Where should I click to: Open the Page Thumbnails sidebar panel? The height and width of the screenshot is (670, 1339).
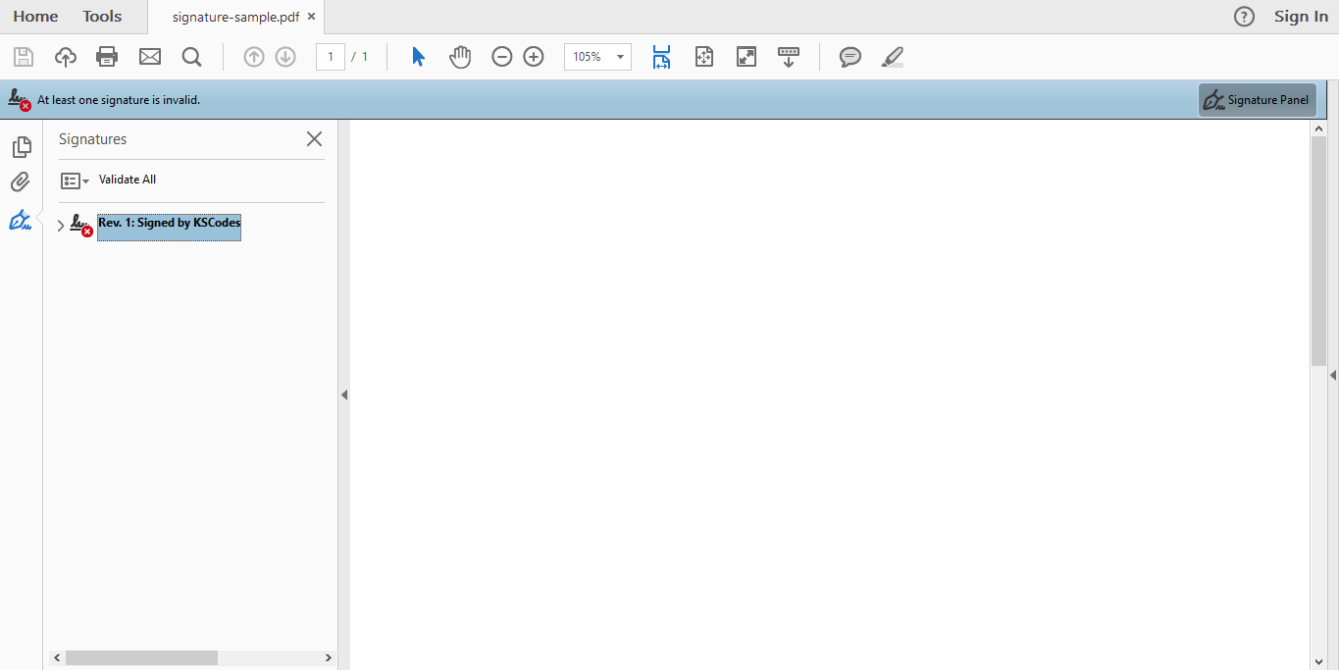click(x=22, y=146)
